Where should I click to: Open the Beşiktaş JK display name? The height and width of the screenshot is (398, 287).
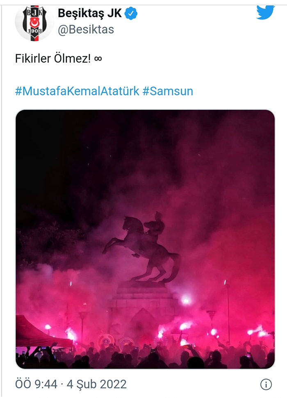pos(90,13)
